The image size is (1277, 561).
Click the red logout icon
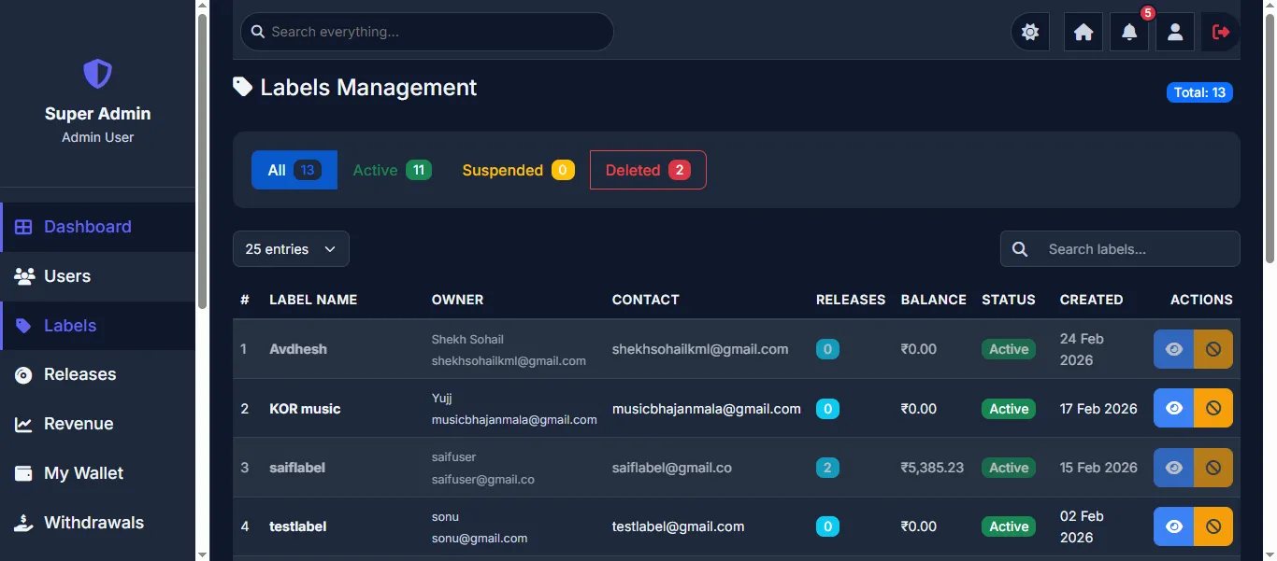pyautogui.click(x=1221, y=32)
